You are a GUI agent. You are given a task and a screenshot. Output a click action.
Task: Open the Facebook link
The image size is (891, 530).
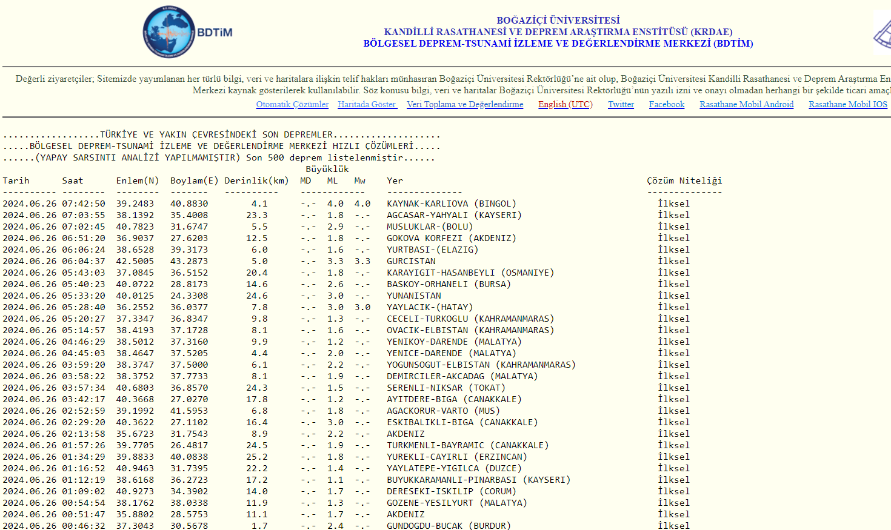pyautogui.click(x=667, y=104)
